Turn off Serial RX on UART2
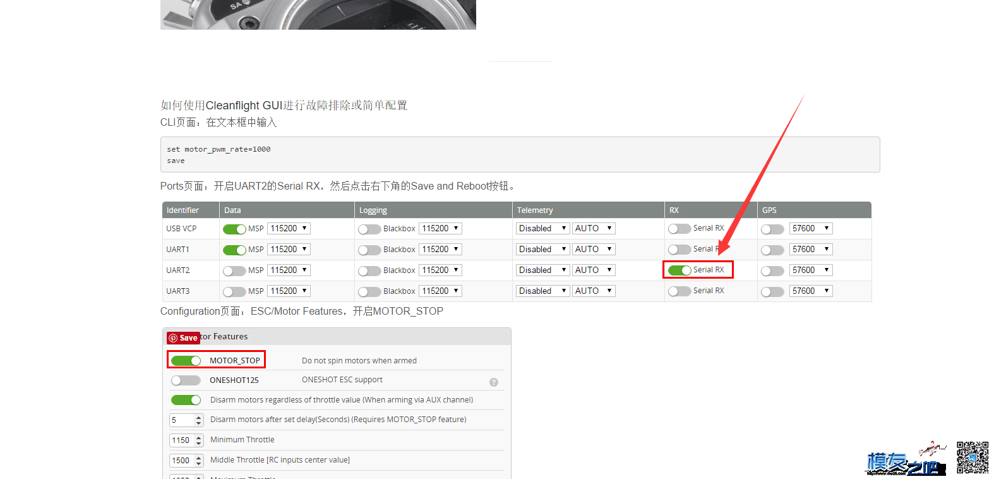 coord(680,270)
